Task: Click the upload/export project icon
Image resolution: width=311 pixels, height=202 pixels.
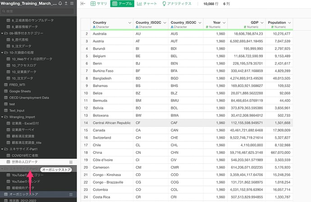Action: [x=66, y=3]
